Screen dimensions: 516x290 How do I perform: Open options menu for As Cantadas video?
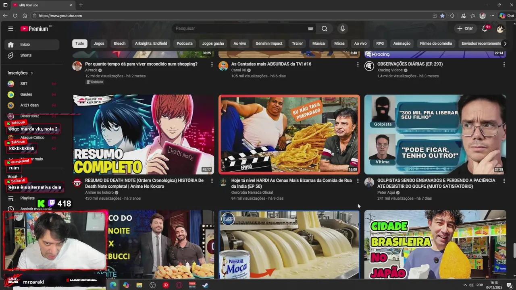(358, 64)
